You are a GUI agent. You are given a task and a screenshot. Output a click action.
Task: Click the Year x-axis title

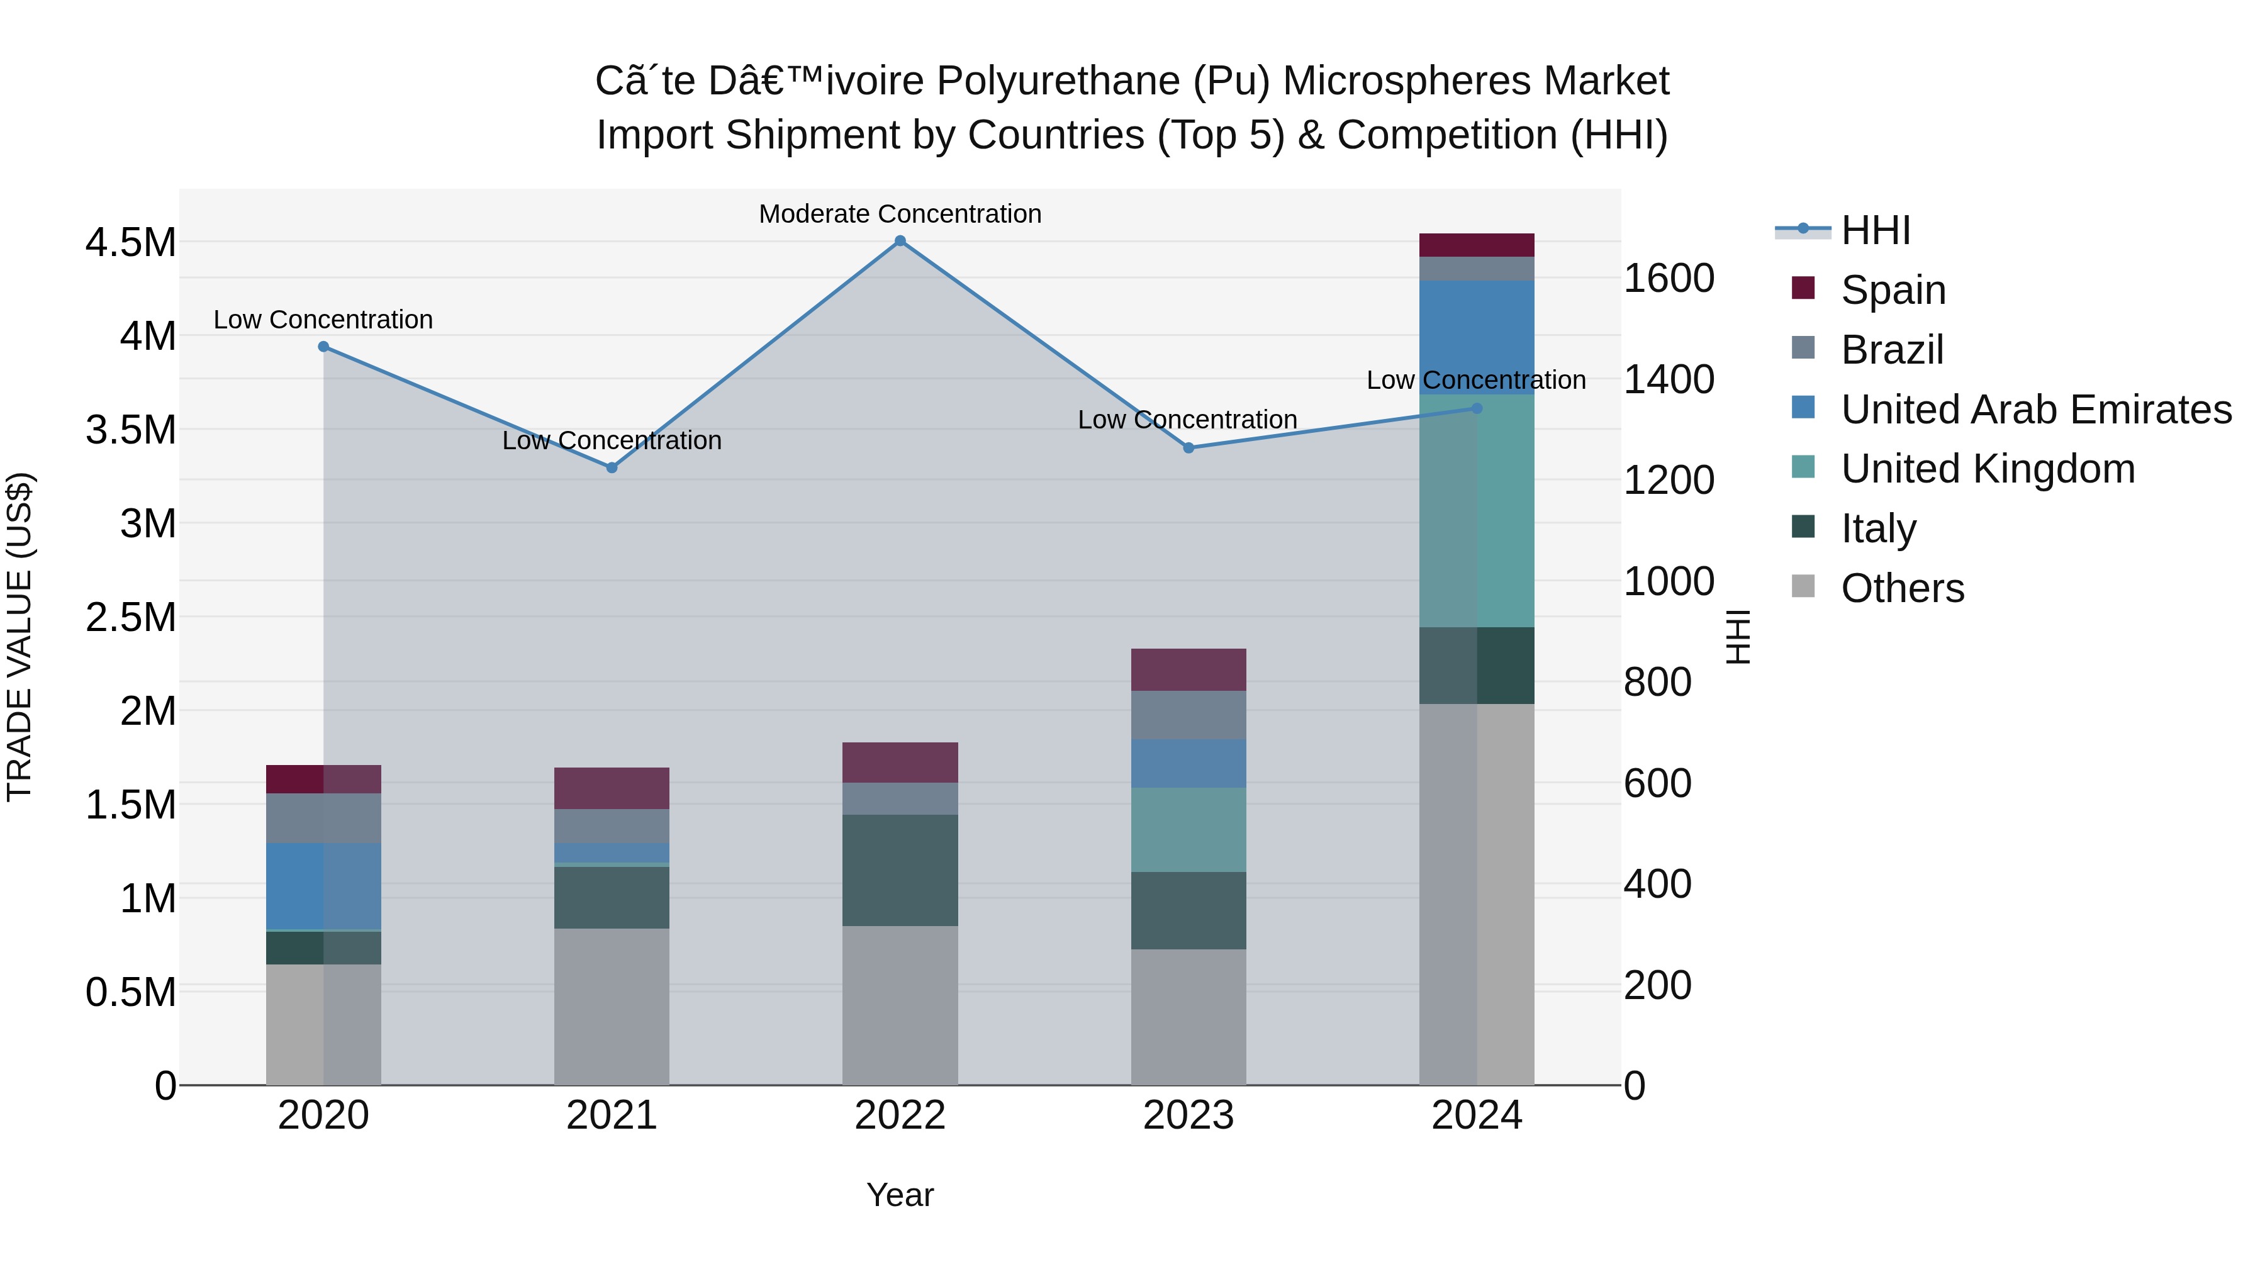(x=900, y=1195)
